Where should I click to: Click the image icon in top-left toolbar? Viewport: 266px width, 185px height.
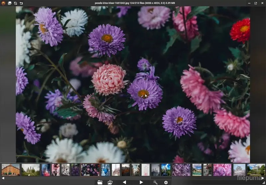10,3
